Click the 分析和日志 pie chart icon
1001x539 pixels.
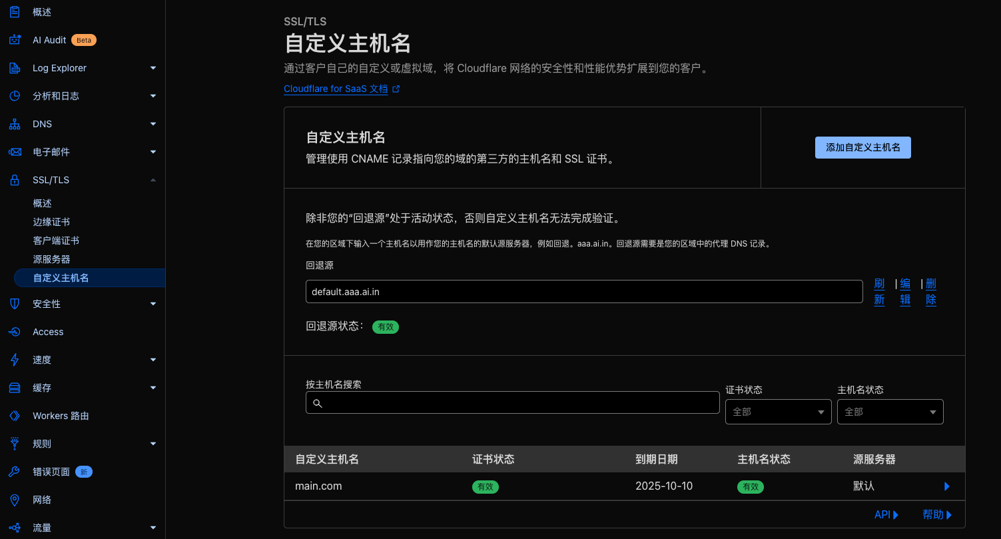pos(15,96)
